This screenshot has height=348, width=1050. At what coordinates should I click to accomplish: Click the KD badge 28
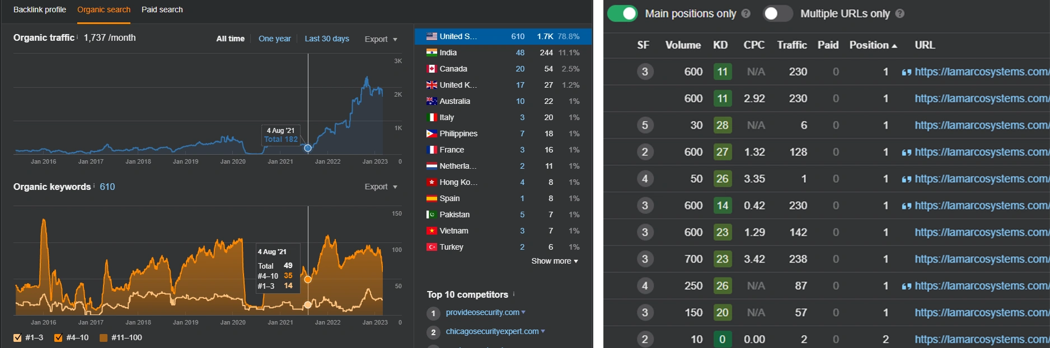(722, 125)
